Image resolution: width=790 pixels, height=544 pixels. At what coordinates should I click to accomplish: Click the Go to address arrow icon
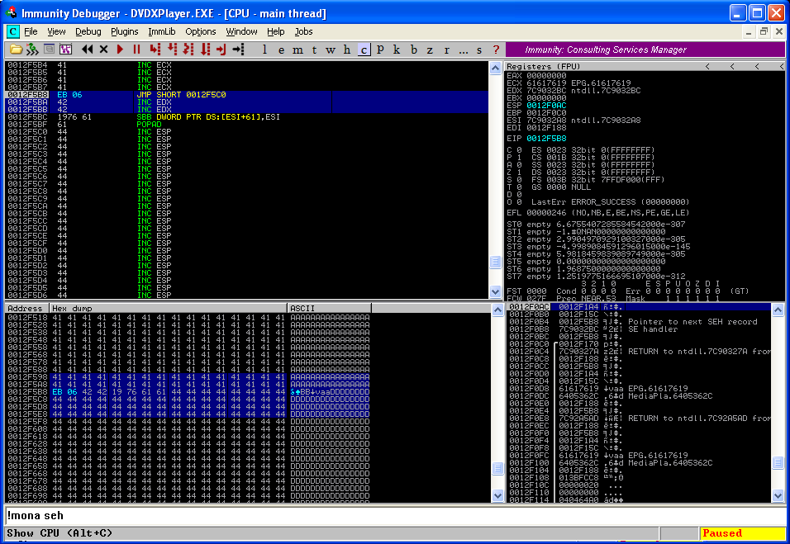click(x=238, y=50)
